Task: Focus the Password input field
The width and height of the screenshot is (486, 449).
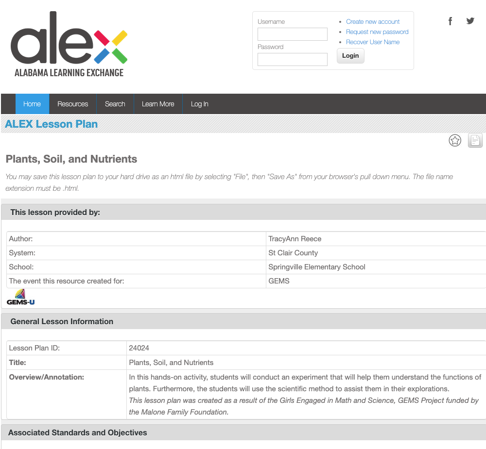Action: click(293, 60)
